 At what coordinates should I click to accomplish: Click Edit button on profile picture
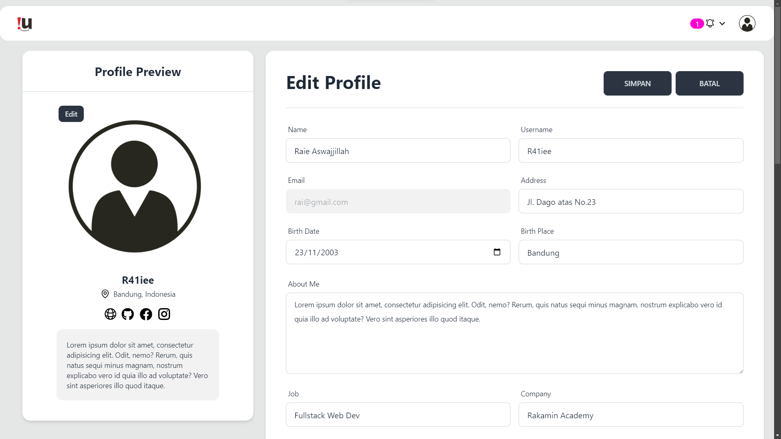pos(71,114)
